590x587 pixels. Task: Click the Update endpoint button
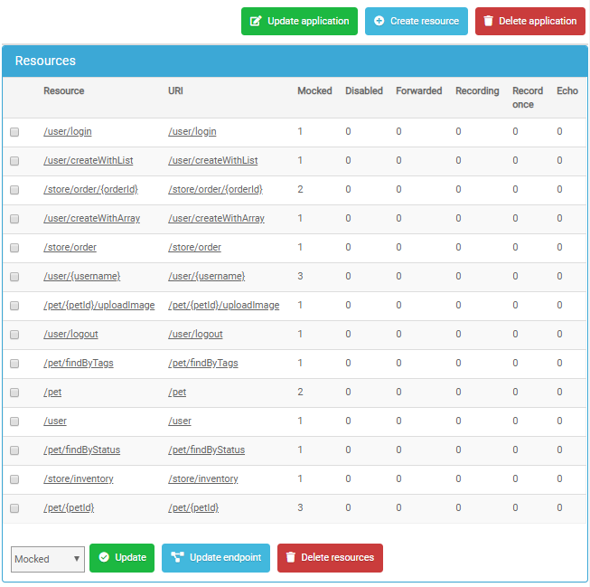tap(216, 558)
